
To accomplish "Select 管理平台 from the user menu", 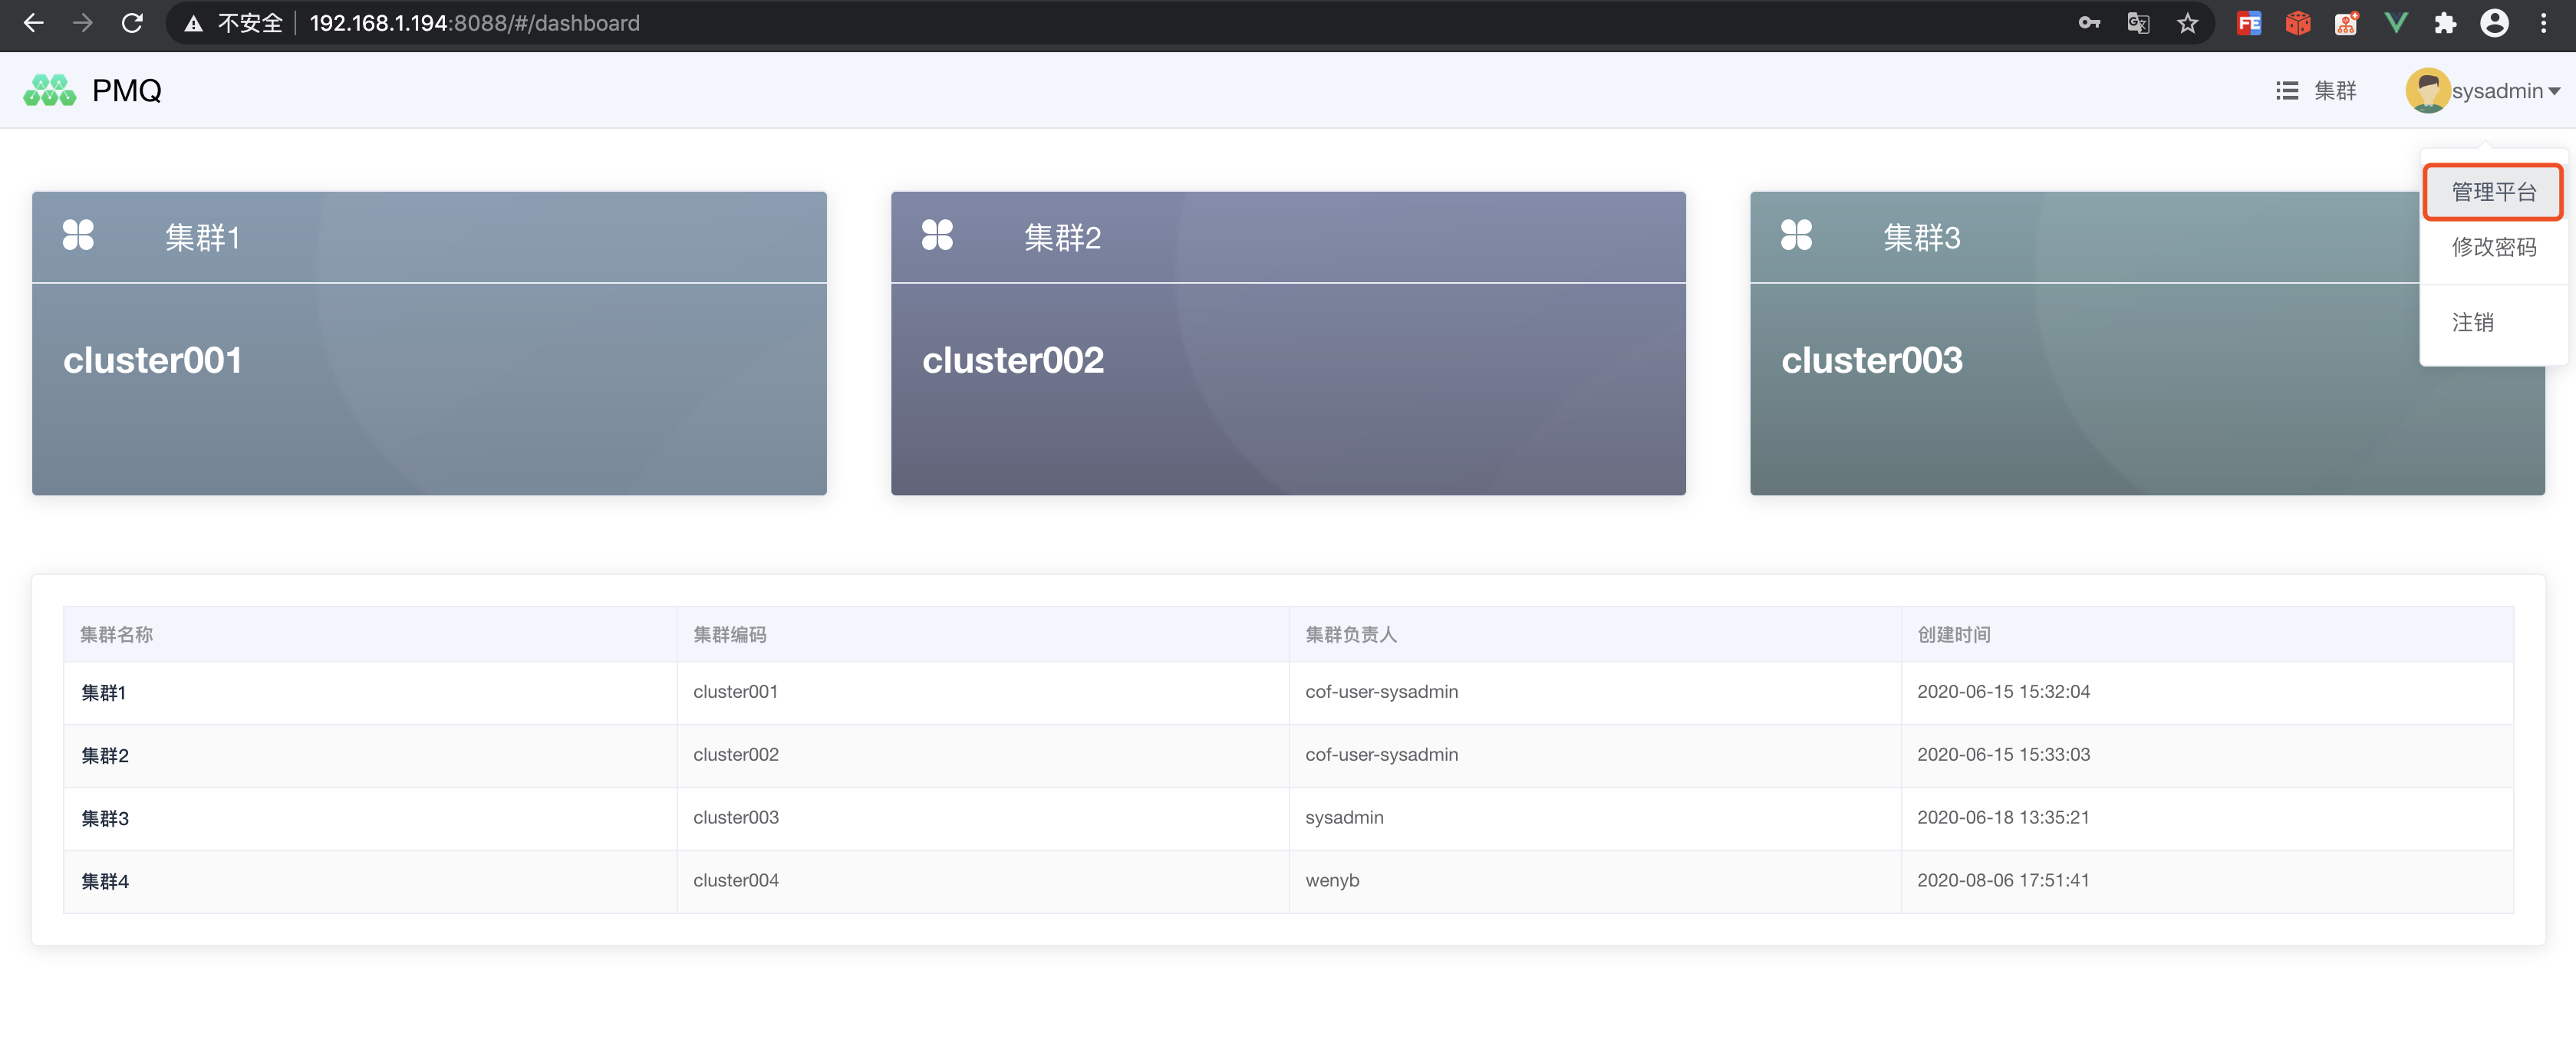I will click(x=2493, y=192).
